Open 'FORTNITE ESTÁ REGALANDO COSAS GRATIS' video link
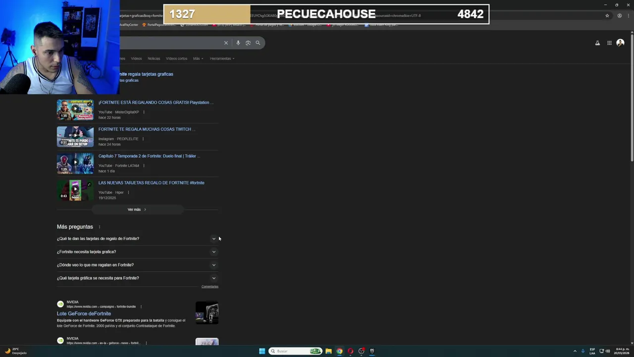Screen dimensions: 634x357 point(156,103)
